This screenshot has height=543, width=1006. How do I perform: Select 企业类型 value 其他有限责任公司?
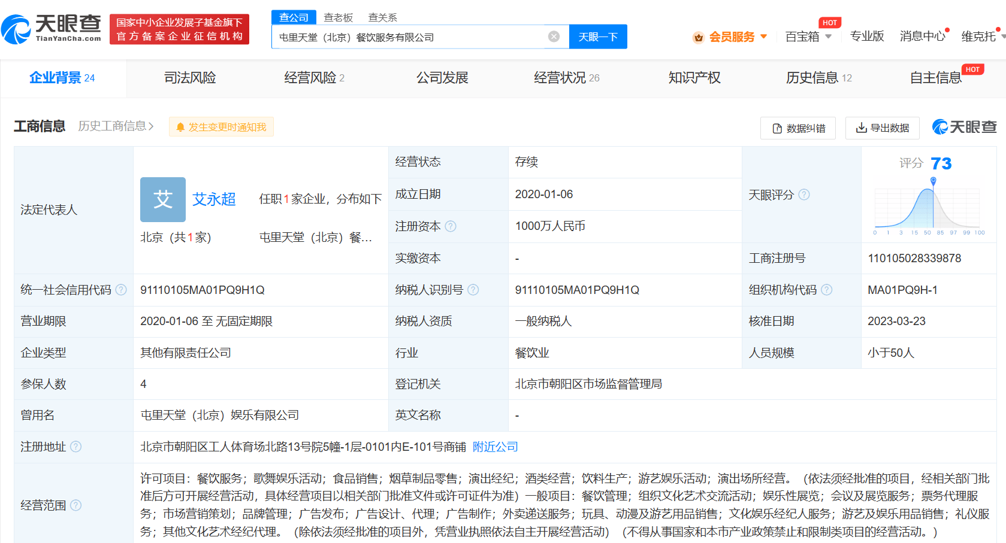(x=186, y=353)
